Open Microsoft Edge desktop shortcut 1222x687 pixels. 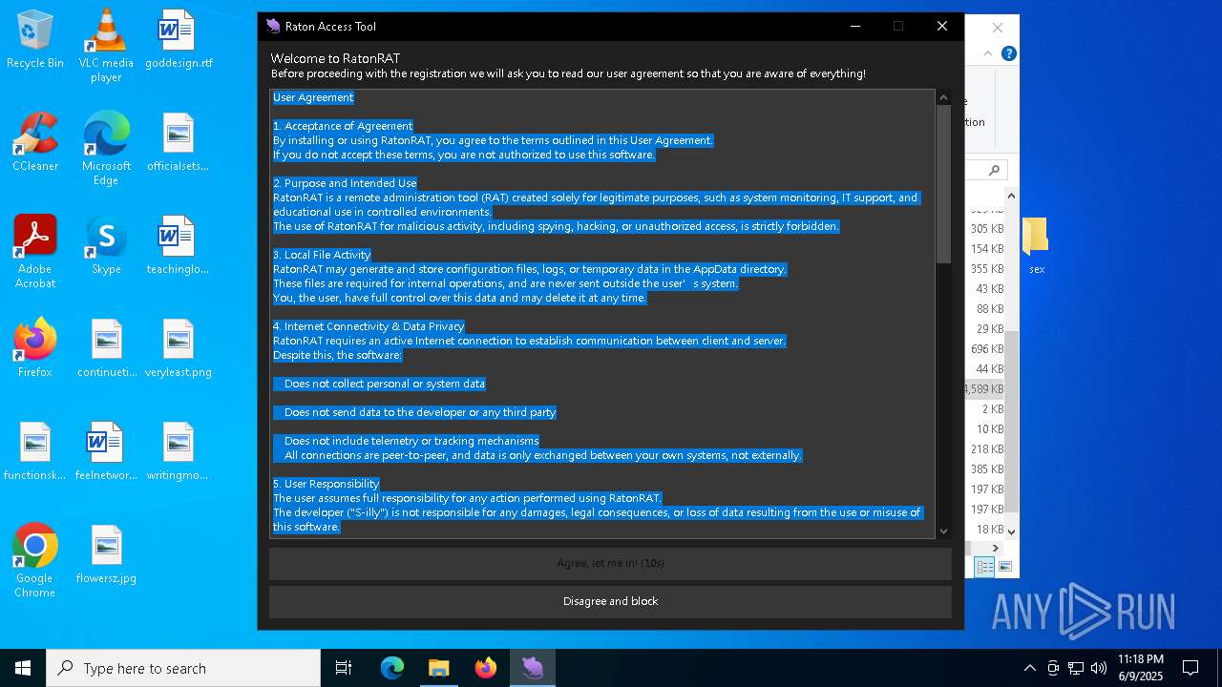coord(106,149)
